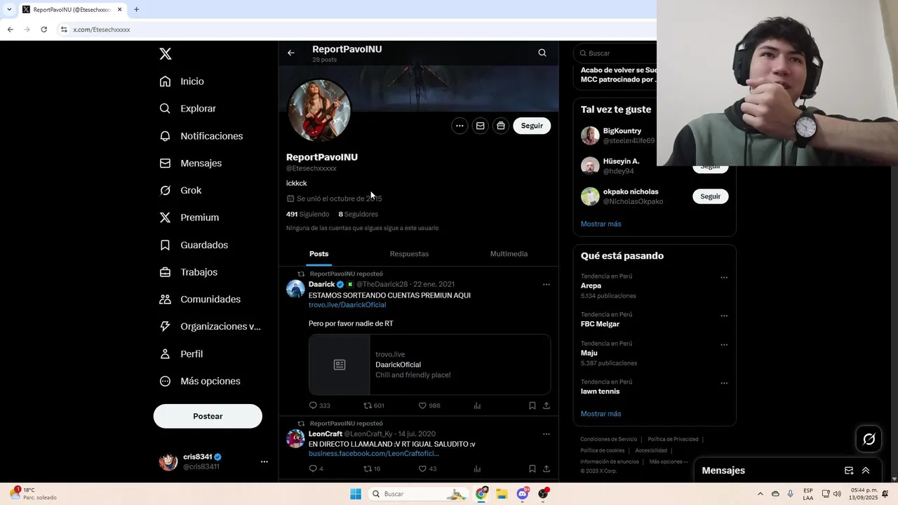Click Mostrar más under Qué está pasando

pyautogui.click(x=601, y=414)
